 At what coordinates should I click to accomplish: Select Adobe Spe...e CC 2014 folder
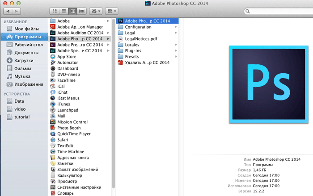80,50
